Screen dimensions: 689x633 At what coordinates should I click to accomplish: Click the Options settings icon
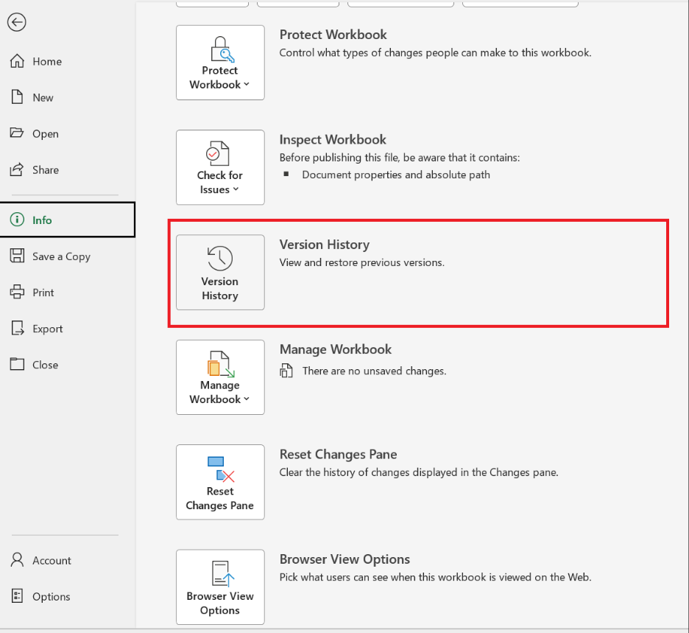point(17,596)
